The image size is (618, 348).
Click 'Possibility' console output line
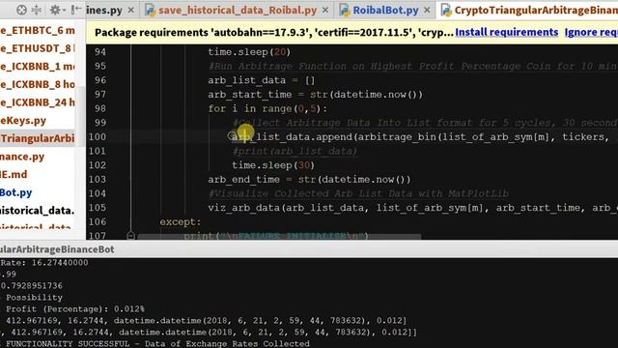coord(34,298)
